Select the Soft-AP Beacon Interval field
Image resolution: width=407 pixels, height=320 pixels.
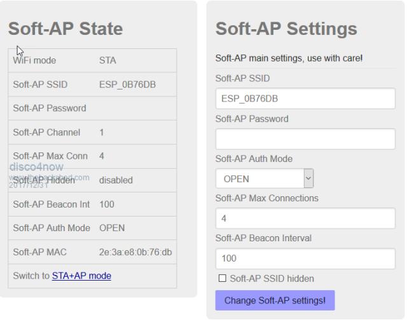[305, 258]
